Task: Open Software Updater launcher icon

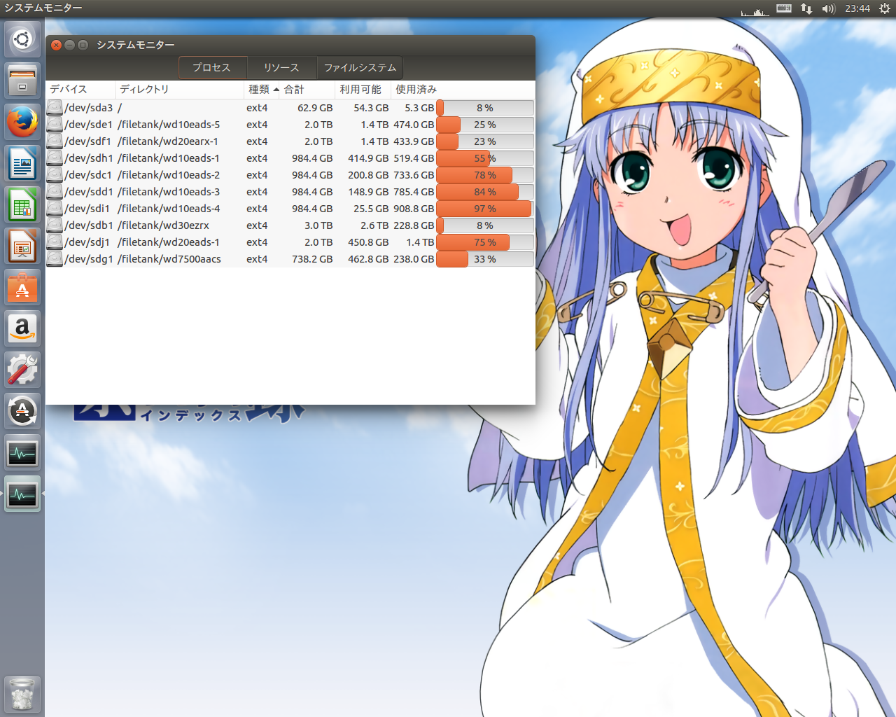Action: (x=22, y=411)
